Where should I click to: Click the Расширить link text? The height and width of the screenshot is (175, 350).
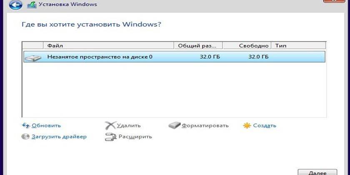135,137
